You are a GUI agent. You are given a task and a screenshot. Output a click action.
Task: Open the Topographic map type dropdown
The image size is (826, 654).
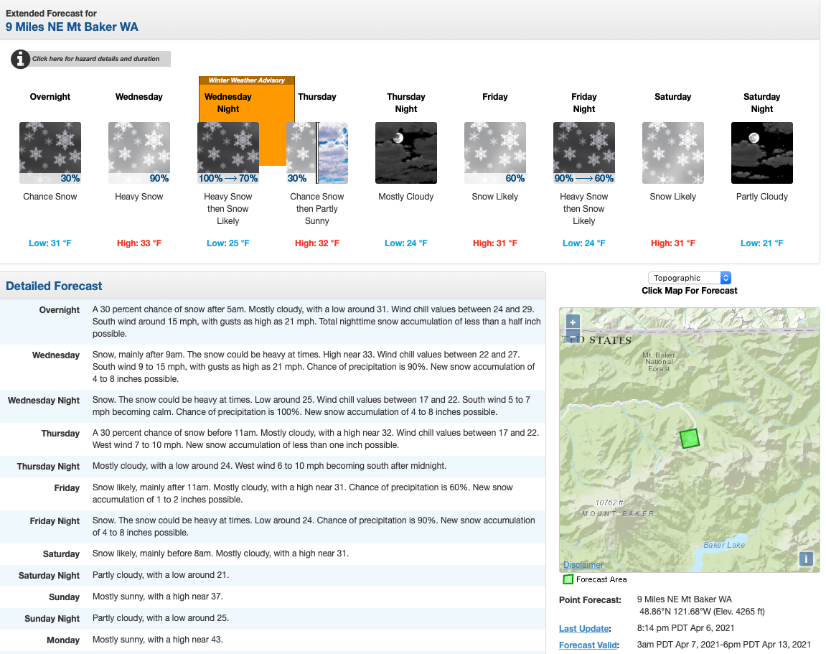tap(690, 278)
